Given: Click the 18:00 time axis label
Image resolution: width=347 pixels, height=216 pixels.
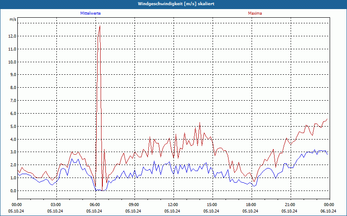Looking at the screenshot, I should click(252, 205).
